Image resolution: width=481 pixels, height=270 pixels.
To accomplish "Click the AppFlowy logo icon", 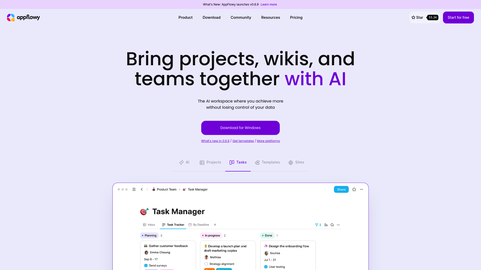I will [11, 17].
